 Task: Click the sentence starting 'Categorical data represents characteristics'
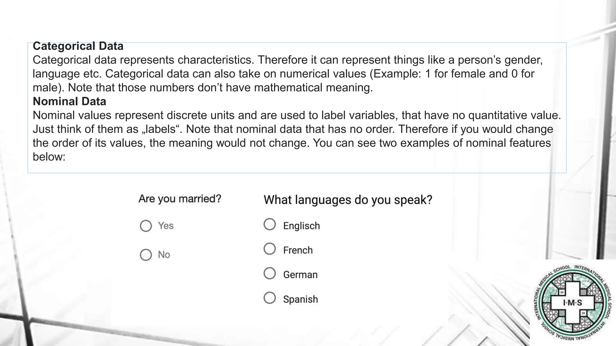click(x=143, y=60)
